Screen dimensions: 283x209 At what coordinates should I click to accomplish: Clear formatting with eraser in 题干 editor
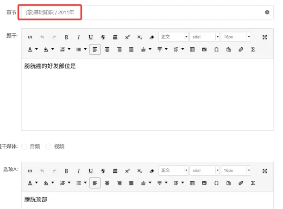[152, 37]
